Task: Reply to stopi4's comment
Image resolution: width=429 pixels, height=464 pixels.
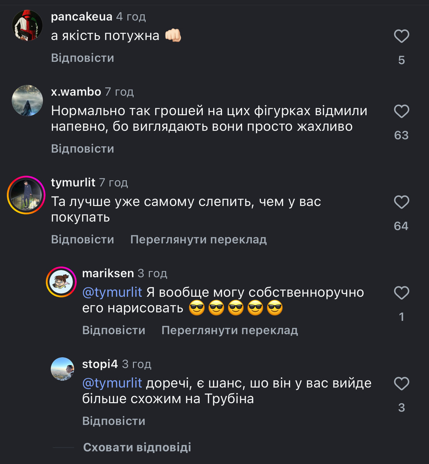Action: [114, 421]
